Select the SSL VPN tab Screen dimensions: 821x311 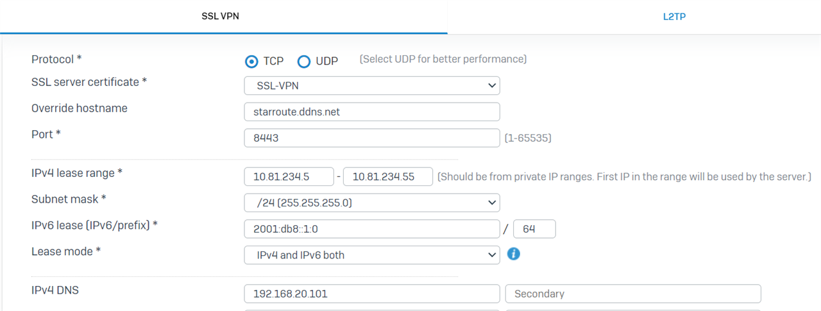[x=220, y=17]
